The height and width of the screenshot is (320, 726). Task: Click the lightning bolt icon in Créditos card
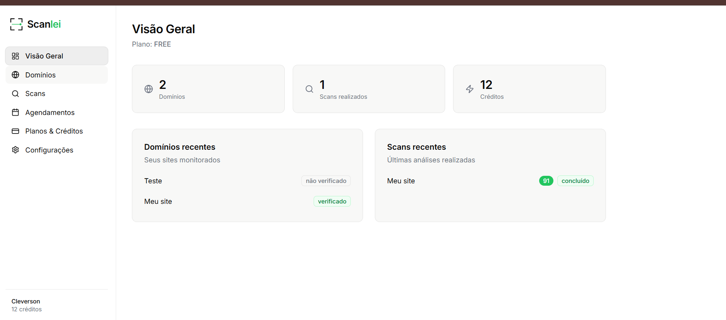pyautogui.click(x=470, y=89)
